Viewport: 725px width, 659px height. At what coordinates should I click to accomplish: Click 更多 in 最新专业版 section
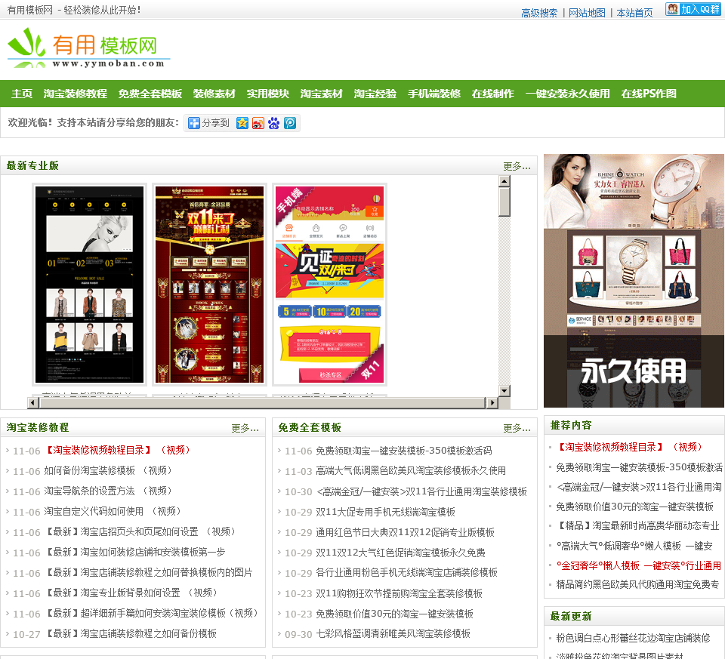pos(517,166)
